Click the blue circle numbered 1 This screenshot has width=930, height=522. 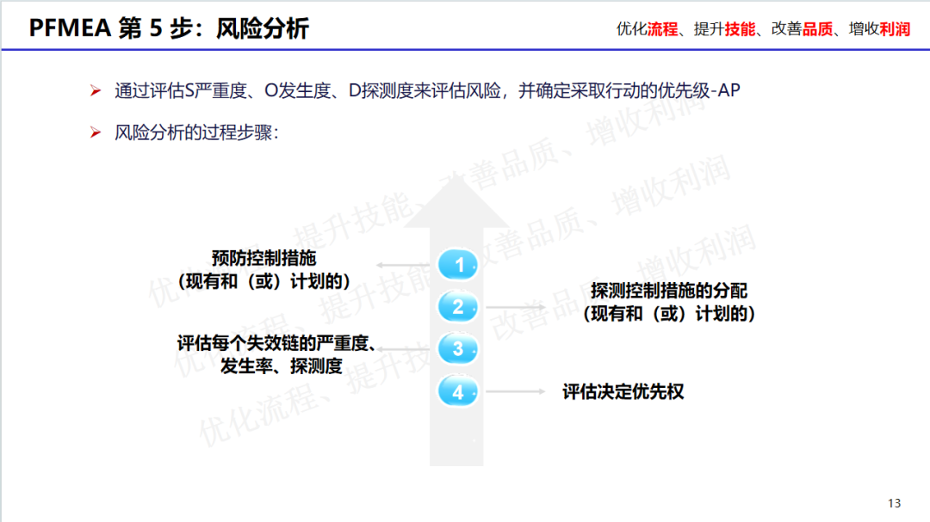click(x=458, y=264)
